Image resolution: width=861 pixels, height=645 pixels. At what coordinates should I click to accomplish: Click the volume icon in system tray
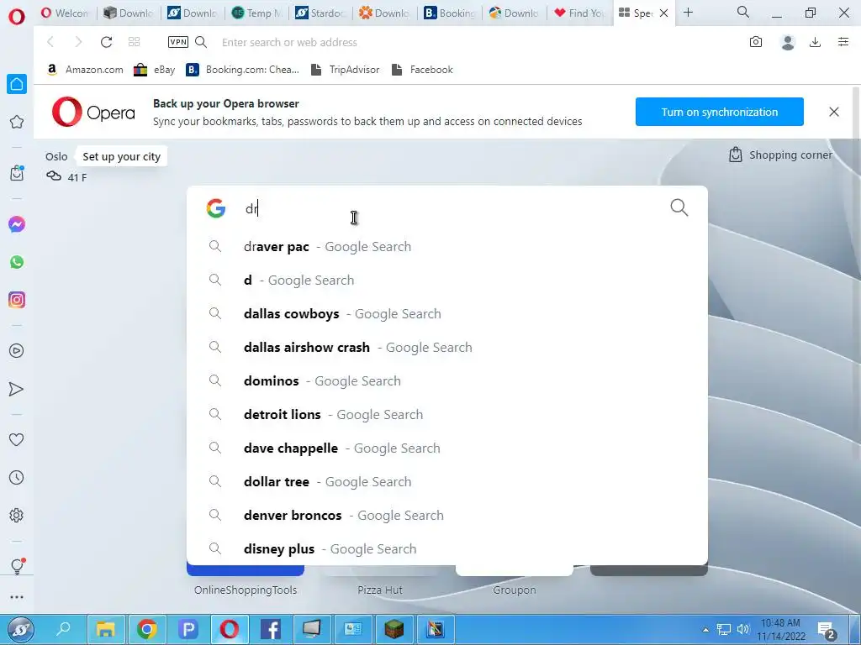coord(743,629)
